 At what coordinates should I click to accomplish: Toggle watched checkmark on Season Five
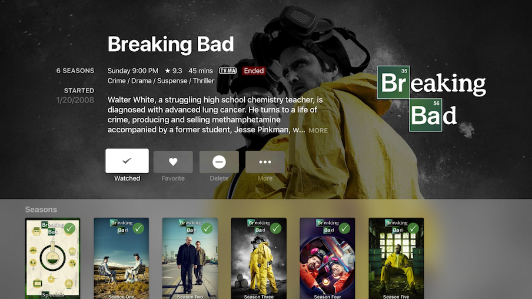413,228
